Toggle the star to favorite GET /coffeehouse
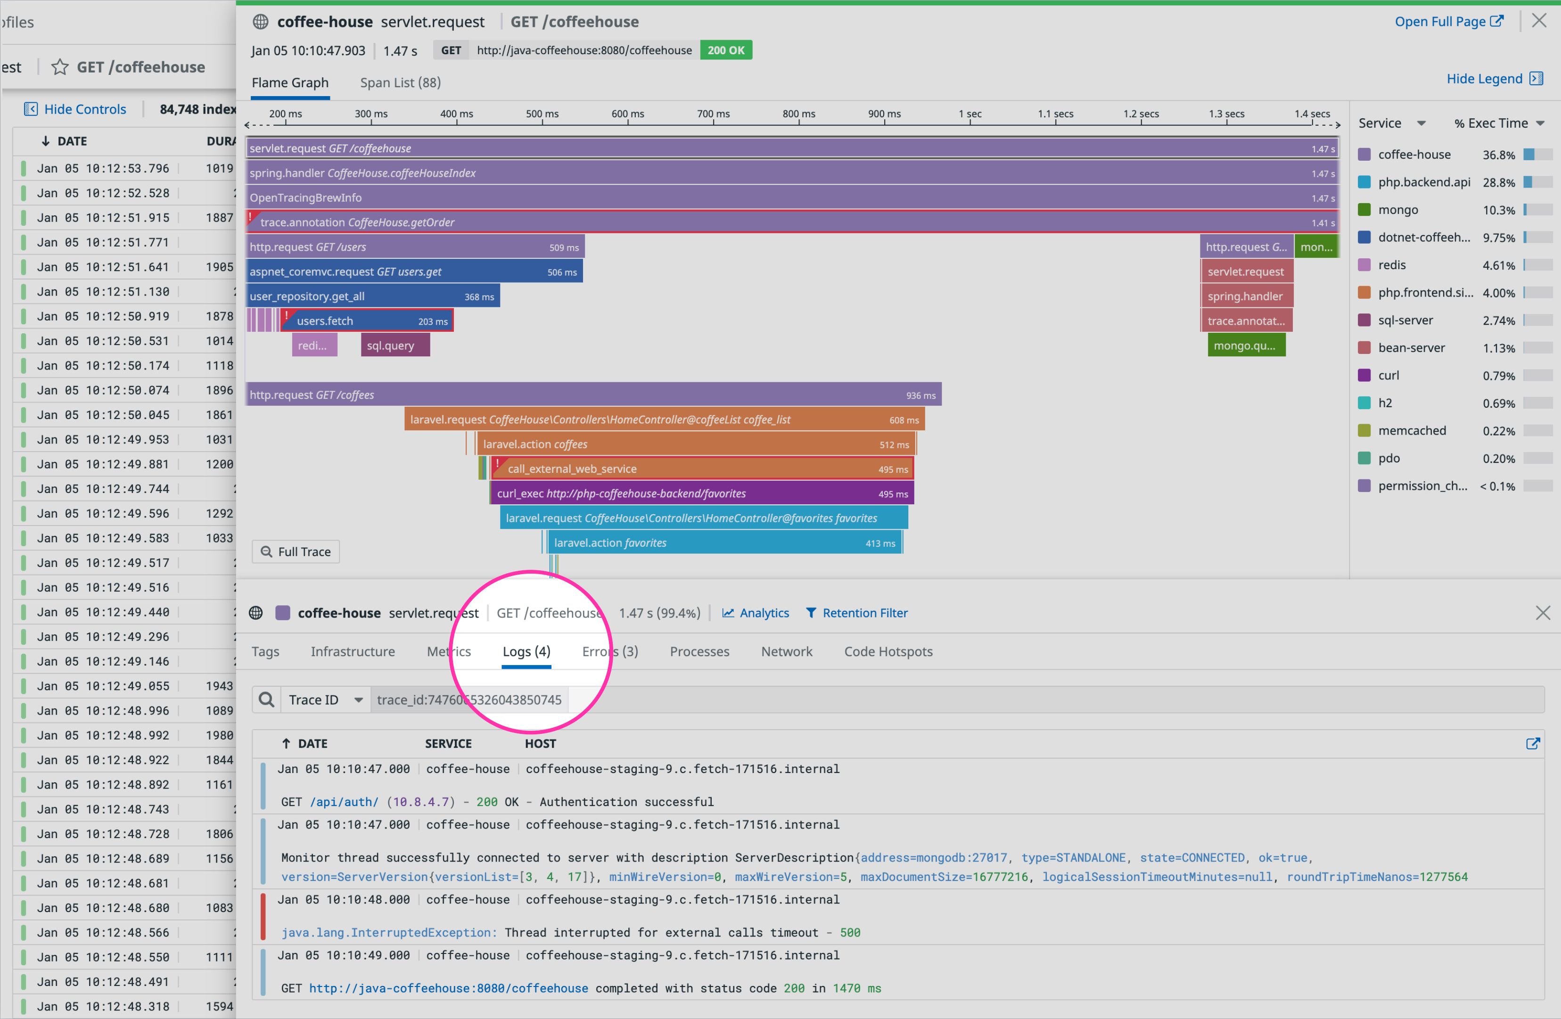This screenshot has width=1561, height=1019. [60, 66]
